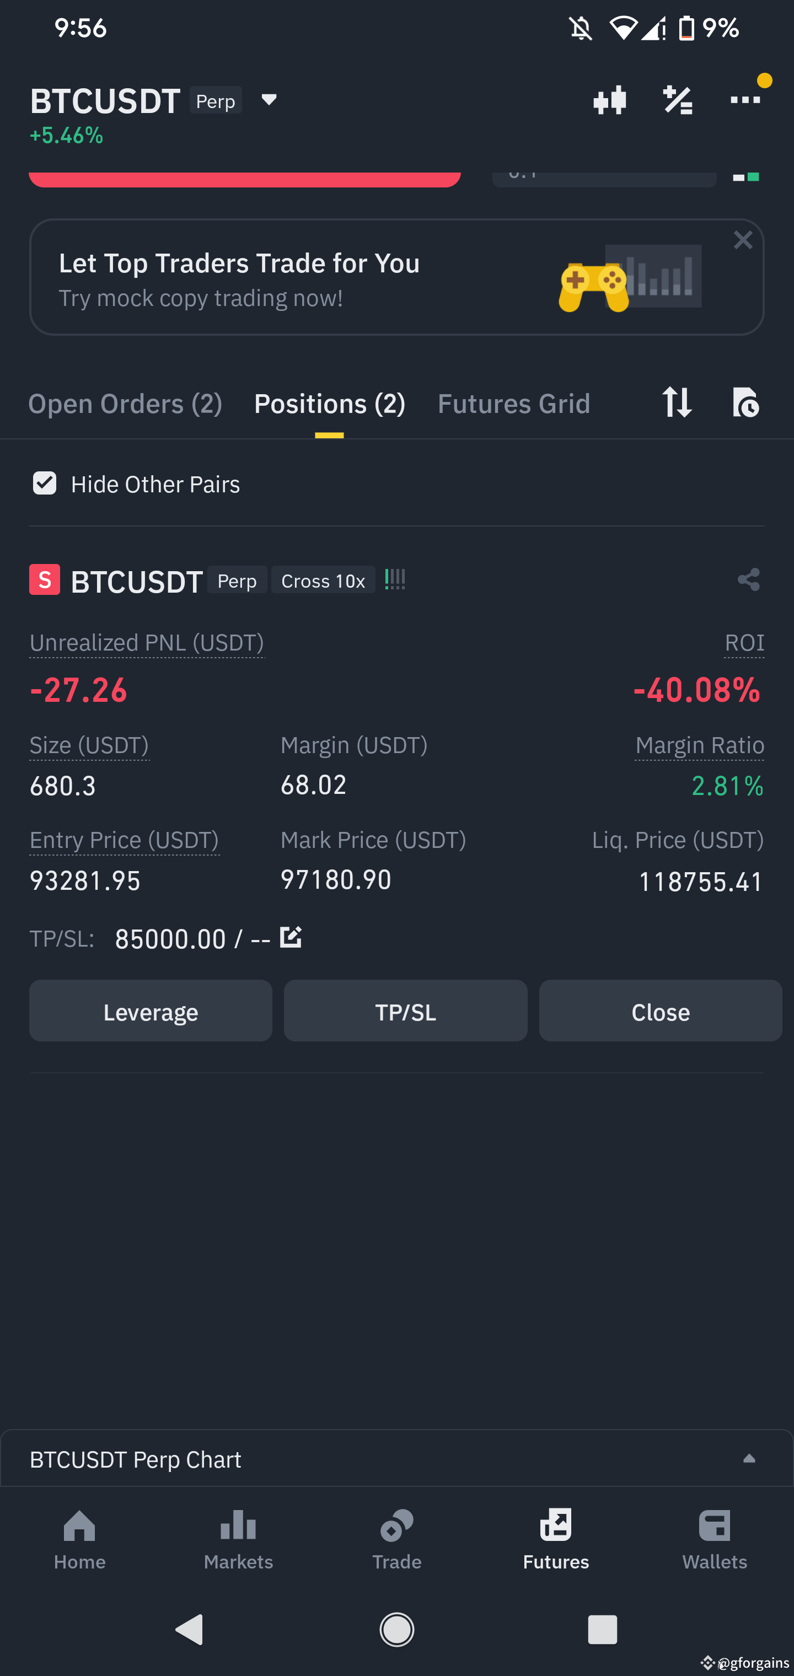Screen dimensions: 794x1676
Task: Open the order history document icon
Action: [x=746, y=404]
